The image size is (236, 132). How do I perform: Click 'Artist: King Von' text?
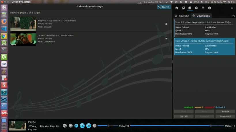(45, 27)
